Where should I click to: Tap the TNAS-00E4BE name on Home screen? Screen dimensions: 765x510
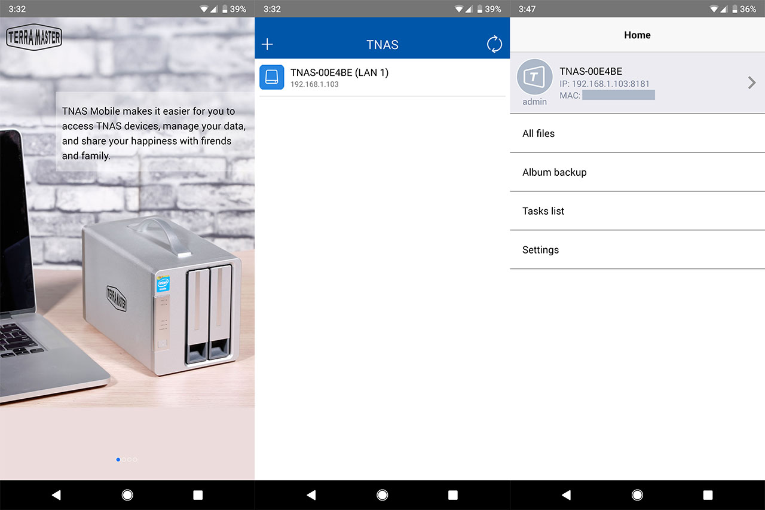(x=591, y=71)
